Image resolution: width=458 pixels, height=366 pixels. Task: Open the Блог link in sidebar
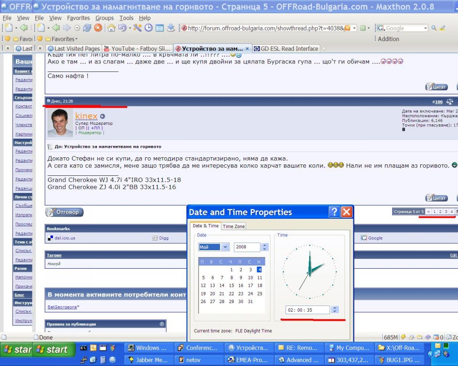tap(19, 295)
